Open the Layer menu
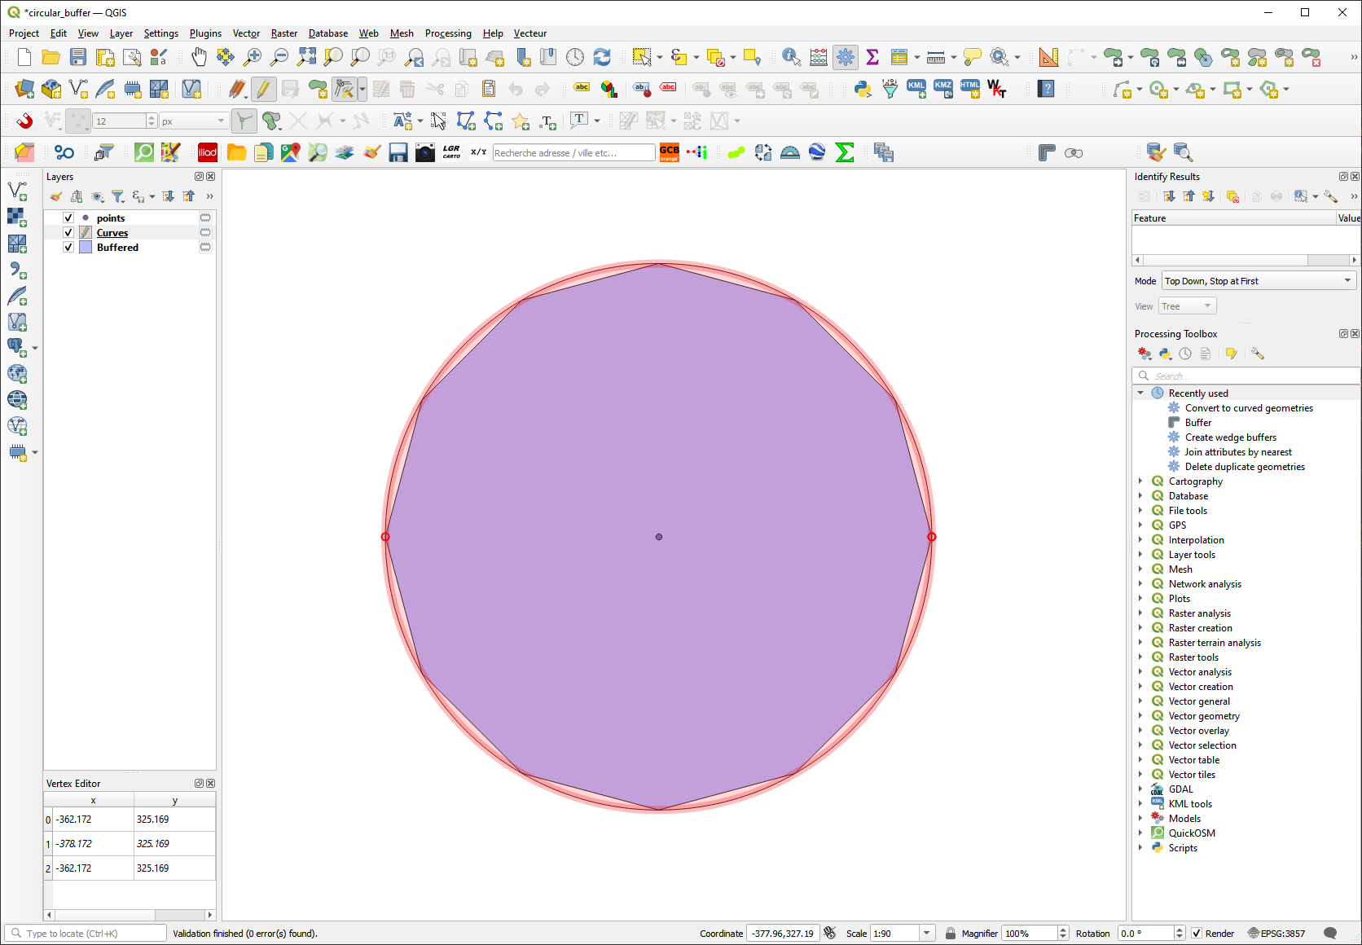Image resolution: width=1362 pixels, height=945 pixels. click(121, 33)
